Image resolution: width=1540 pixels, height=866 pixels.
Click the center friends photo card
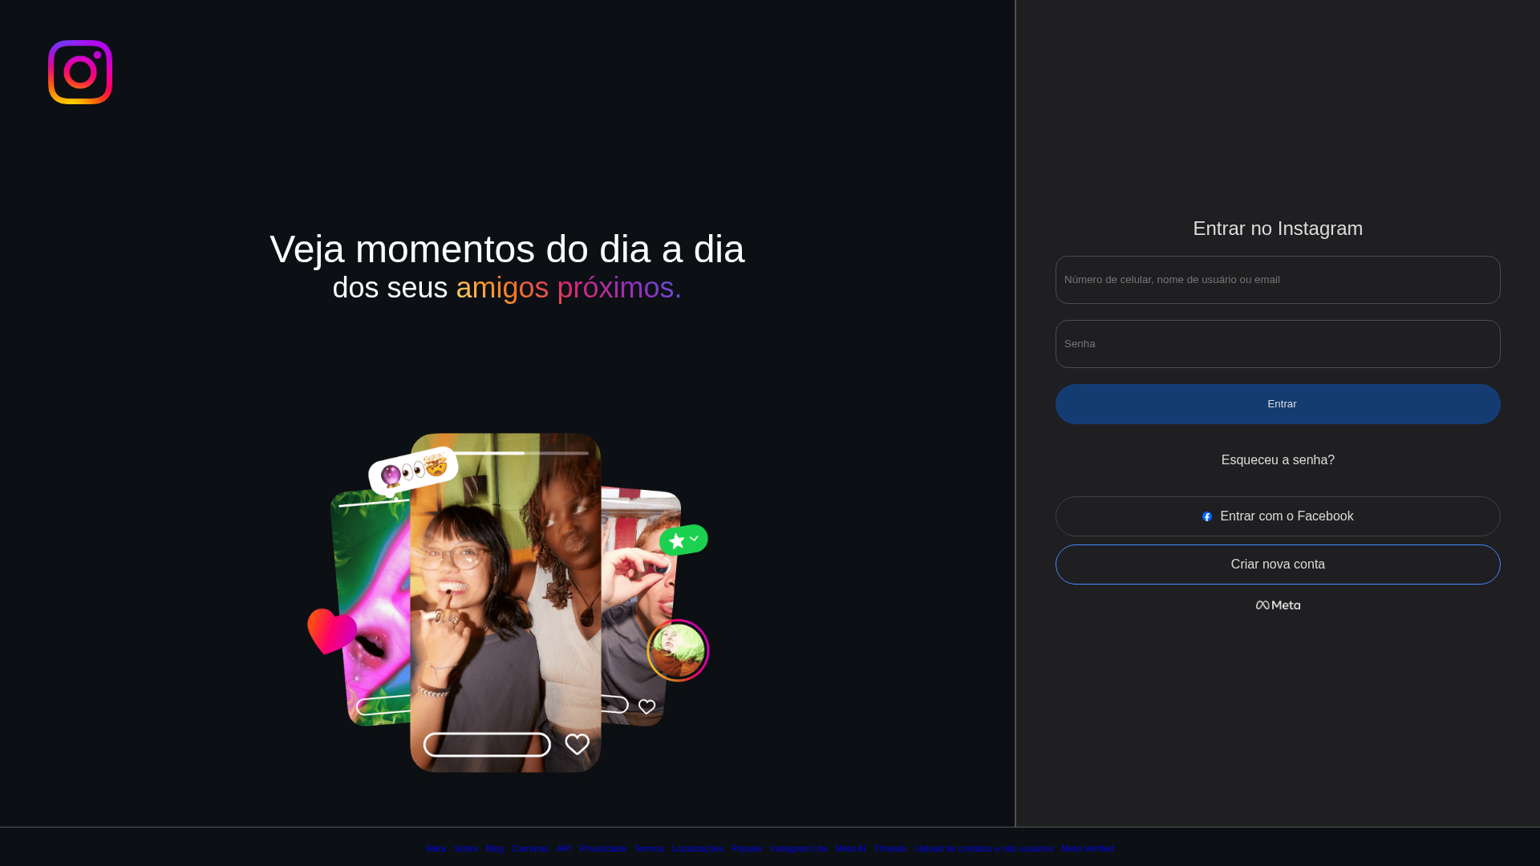(505, 603)
